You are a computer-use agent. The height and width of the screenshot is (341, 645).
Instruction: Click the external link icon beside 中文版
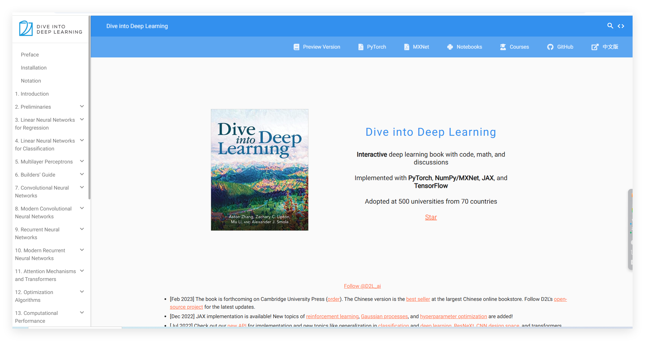(x=595, y=47)
